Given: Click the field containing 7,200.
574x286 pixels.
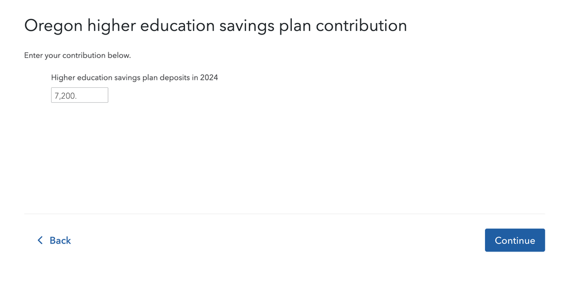Looking at the screenshot, I should tap(79, 95).
